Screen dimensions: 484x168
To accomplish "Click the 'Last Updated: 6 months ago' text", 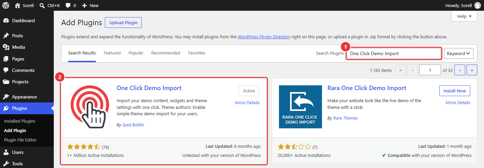I will click(x=233, y=146).
